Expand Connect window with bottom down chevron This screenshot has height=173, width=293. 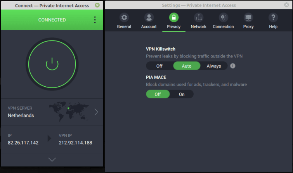(52, 160)
